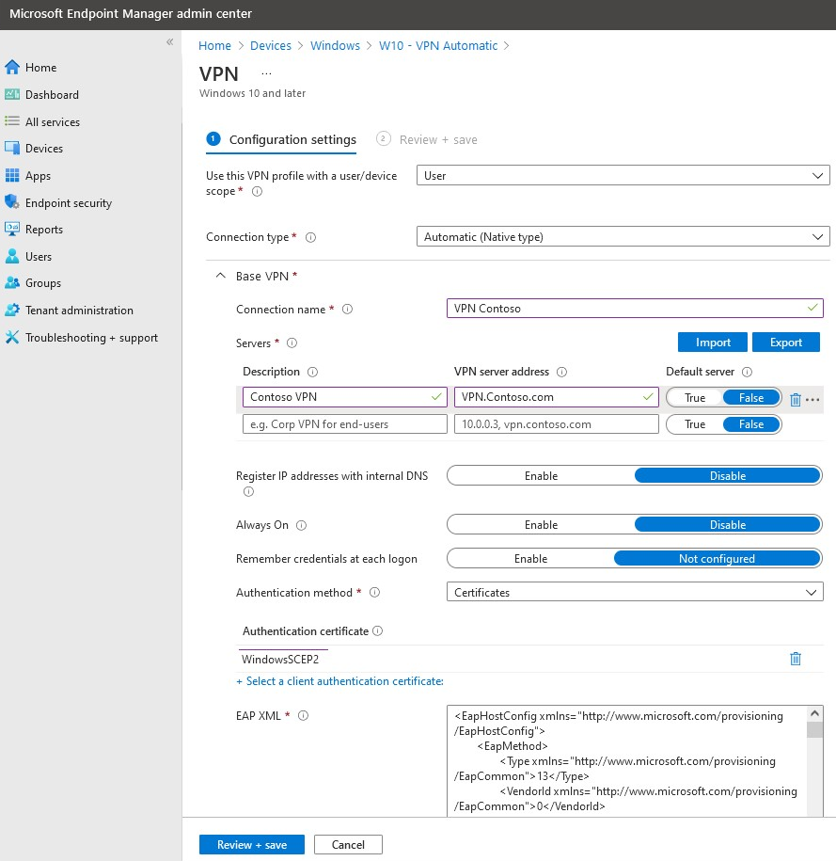Click the Troubleshooting + support wrench icon
Screen dimensions: 836x861
coord(12,337)
